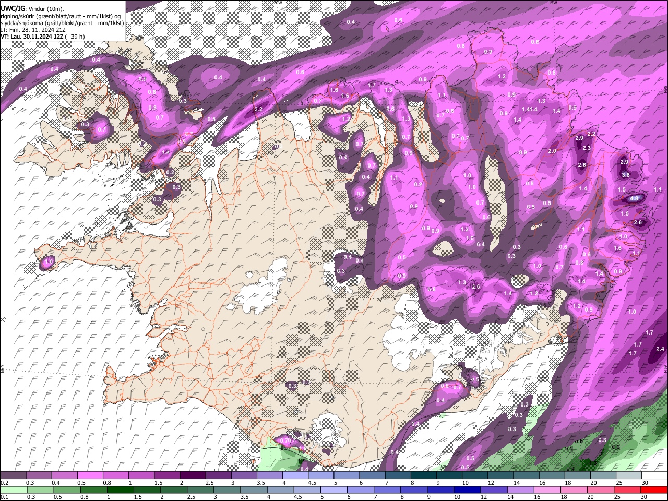Pick rain scale swatch between 6 and 7
Image resolution: width=668 pixels, height=501 pixels.
point(361,490)
